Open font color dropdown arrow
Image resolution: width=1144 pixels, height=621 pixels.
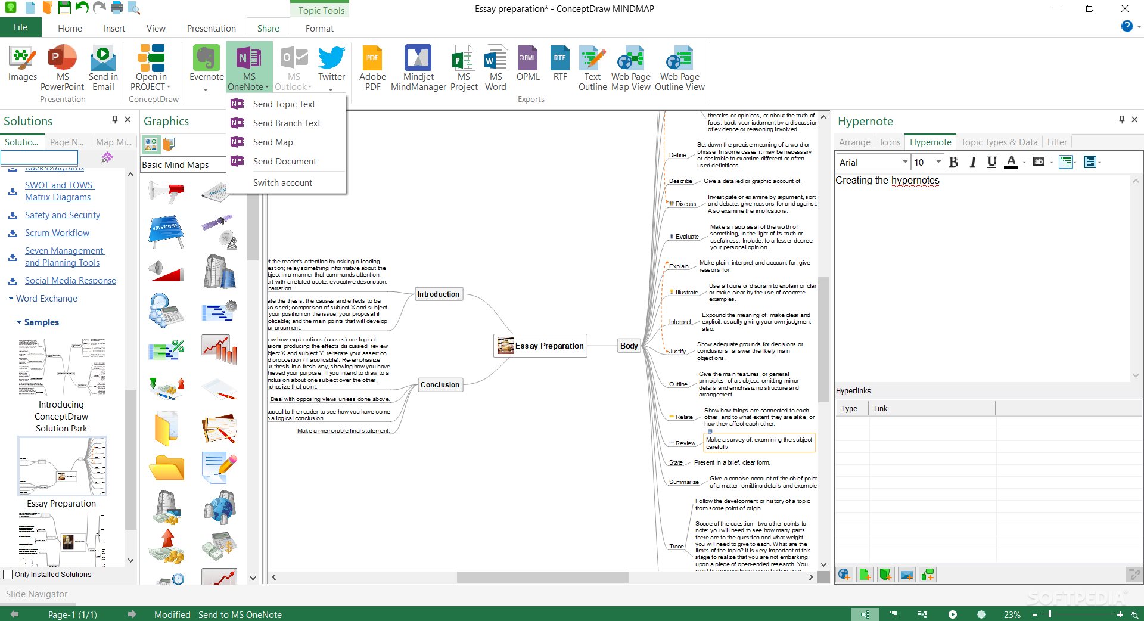tap(1024, 162)
